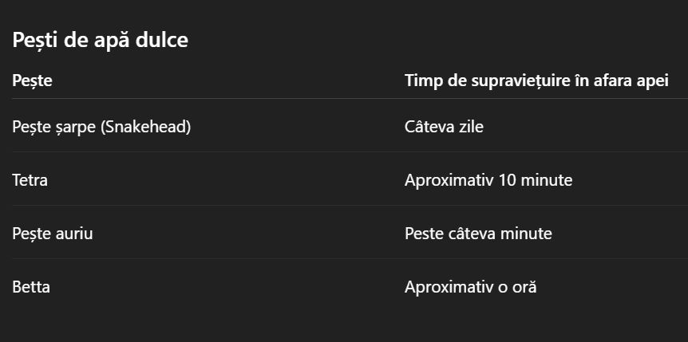
Task: Click the "Pești de apă dulce" heading
Action: (100, 40)
